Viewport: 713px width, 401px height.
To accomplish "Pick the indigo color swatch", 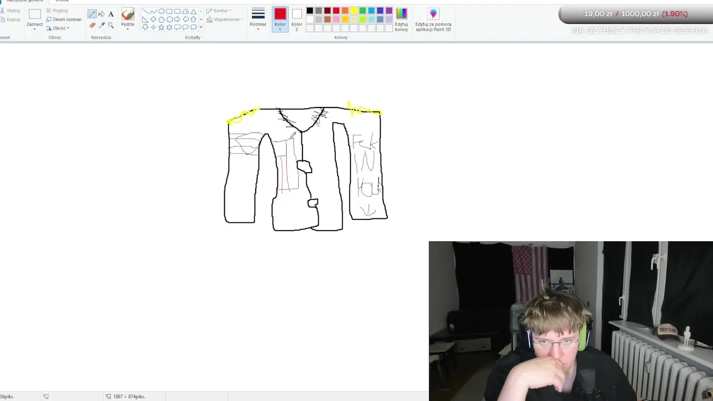I will coord(380,11).
